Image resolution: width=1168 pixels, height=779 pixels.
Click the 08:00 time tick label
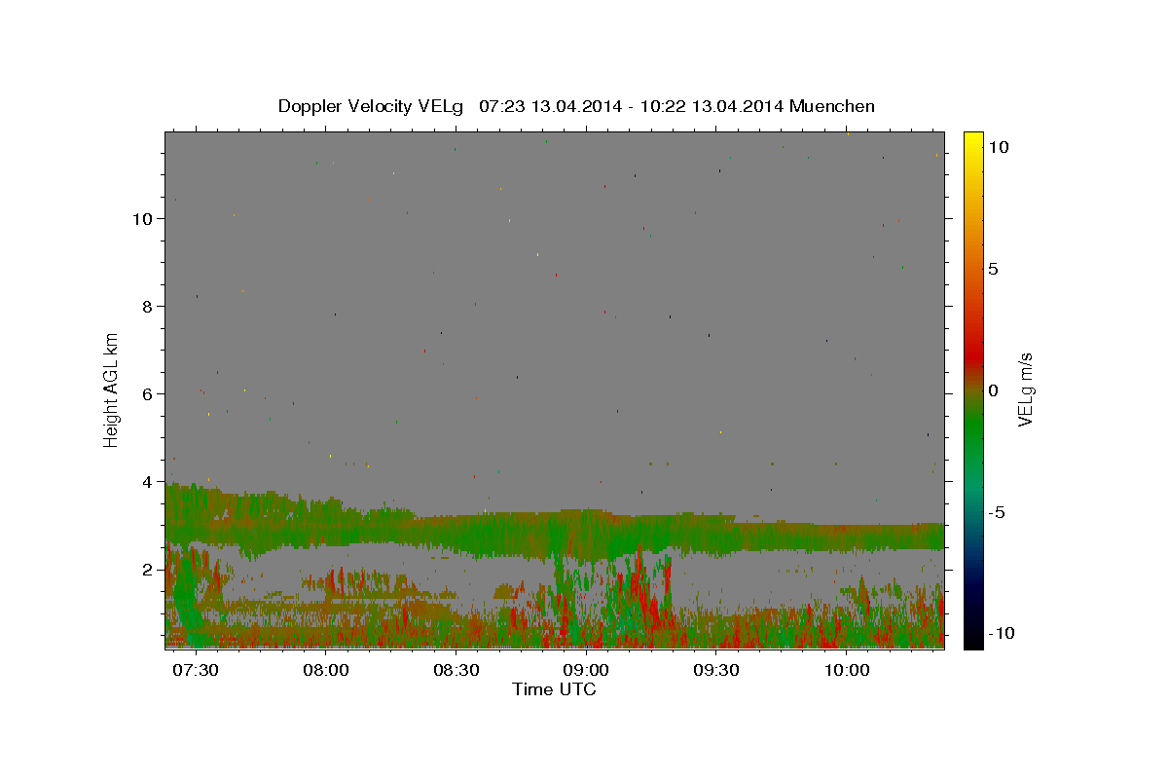pos(326,670)
